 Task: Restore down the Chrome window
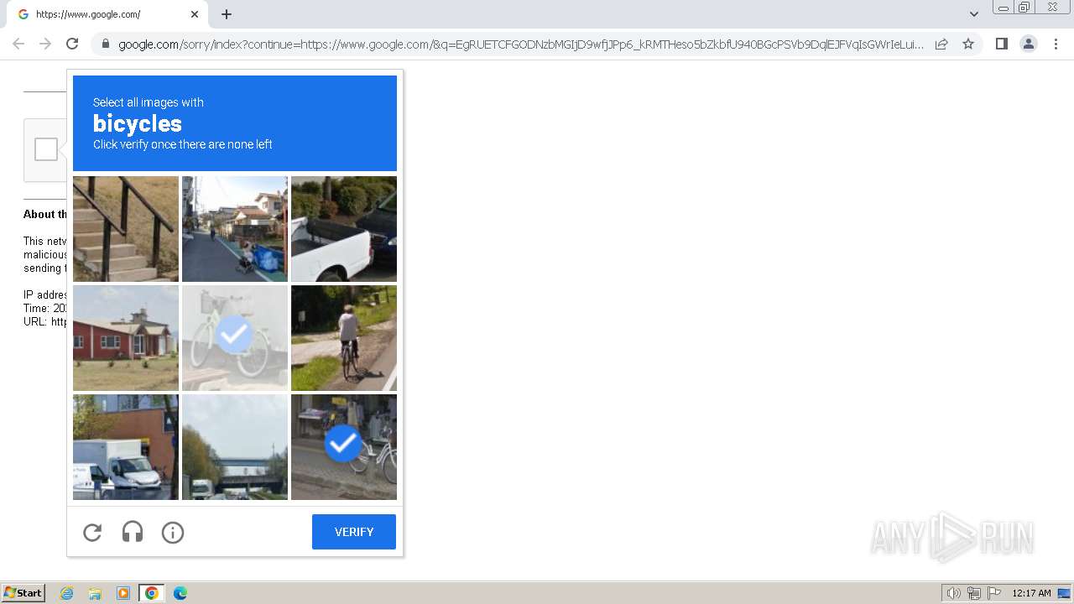tap(1024, 7)
